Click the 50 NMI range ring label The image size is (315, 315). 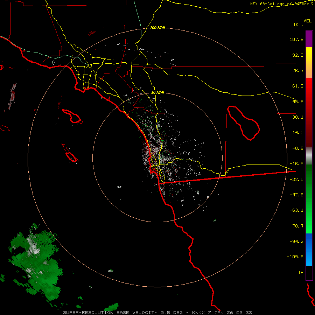pos(157,93)
